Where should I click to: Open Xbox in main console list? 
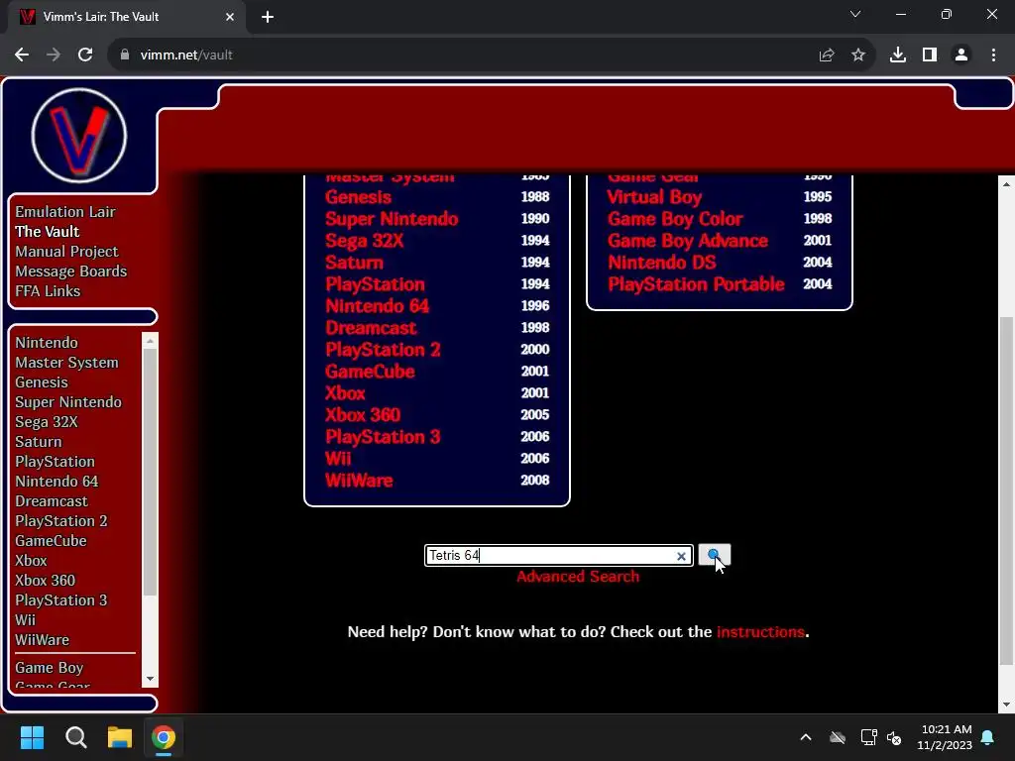click(x=345, y=392)
